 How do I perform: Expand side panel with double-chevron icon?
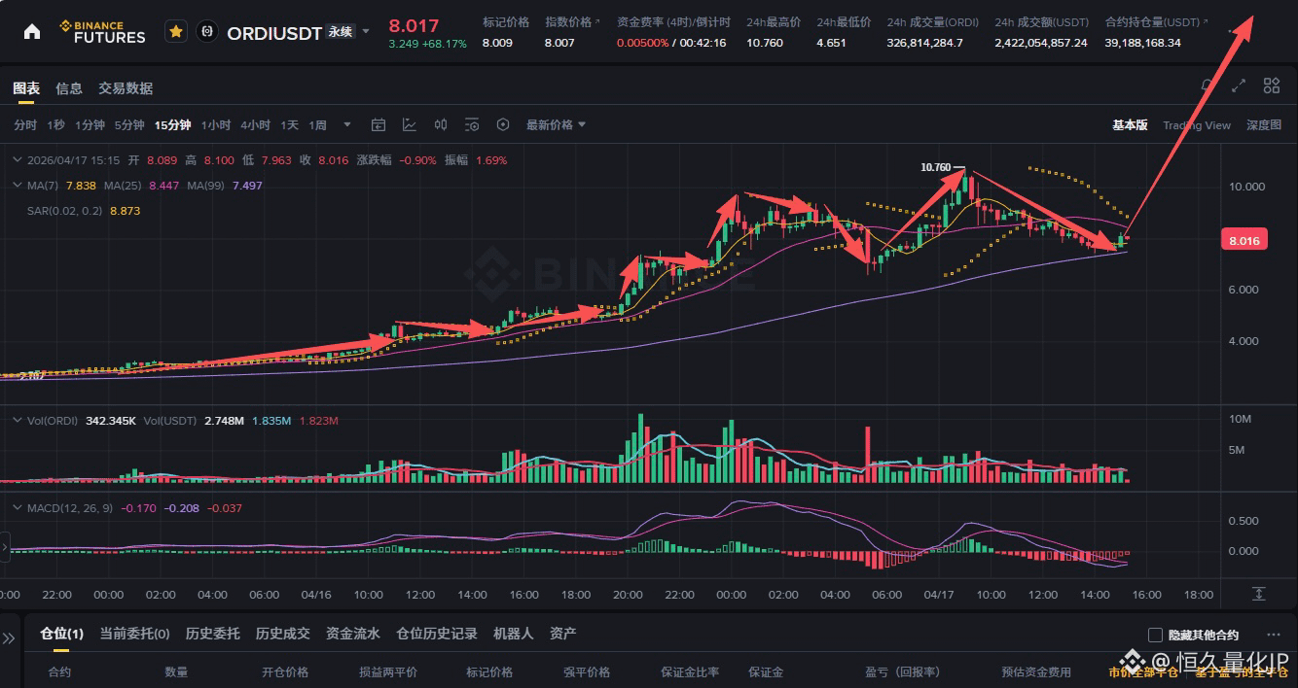[x=10, y=638]
